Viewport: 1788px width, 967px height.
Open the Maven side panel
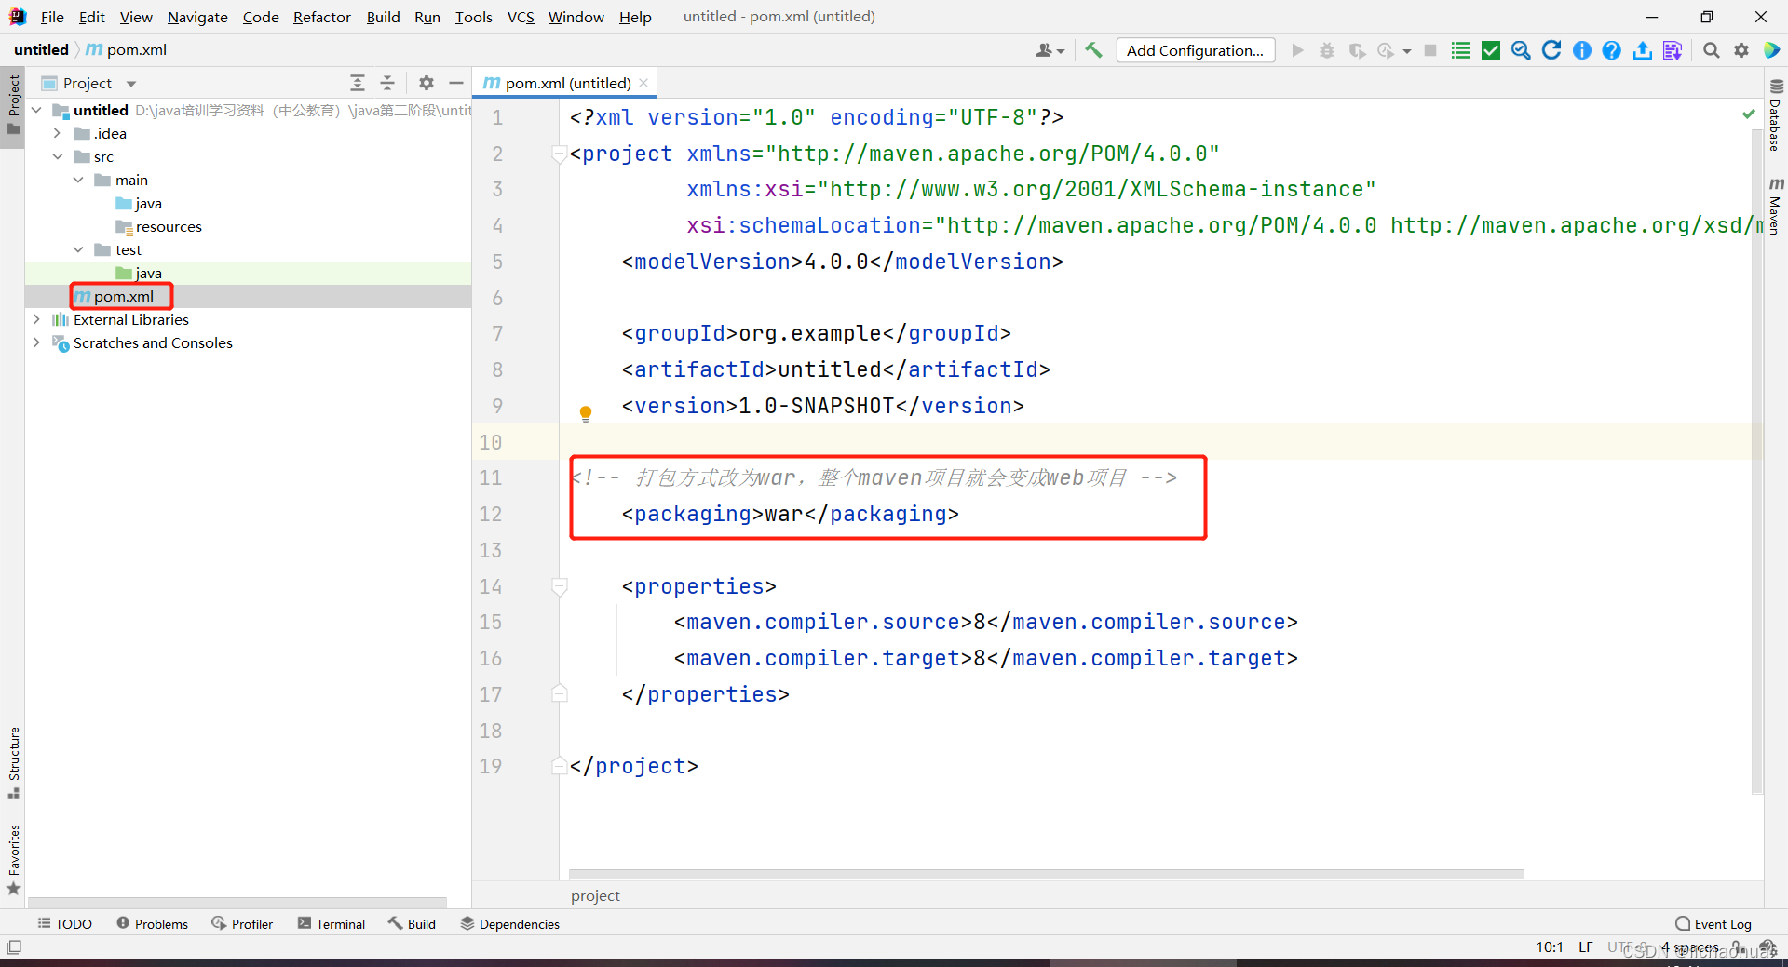point(1776,205)
